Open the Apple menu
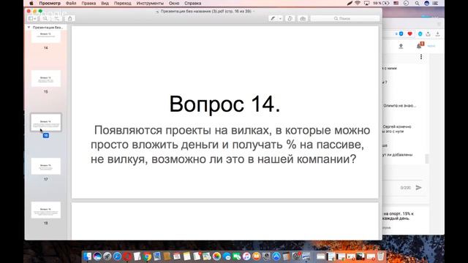The image size is (468, 263). (31, 3)
